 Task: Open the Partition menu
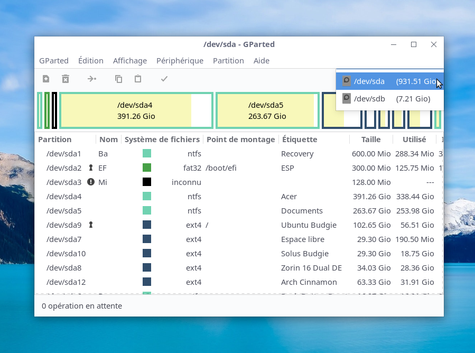coord(228,61)
